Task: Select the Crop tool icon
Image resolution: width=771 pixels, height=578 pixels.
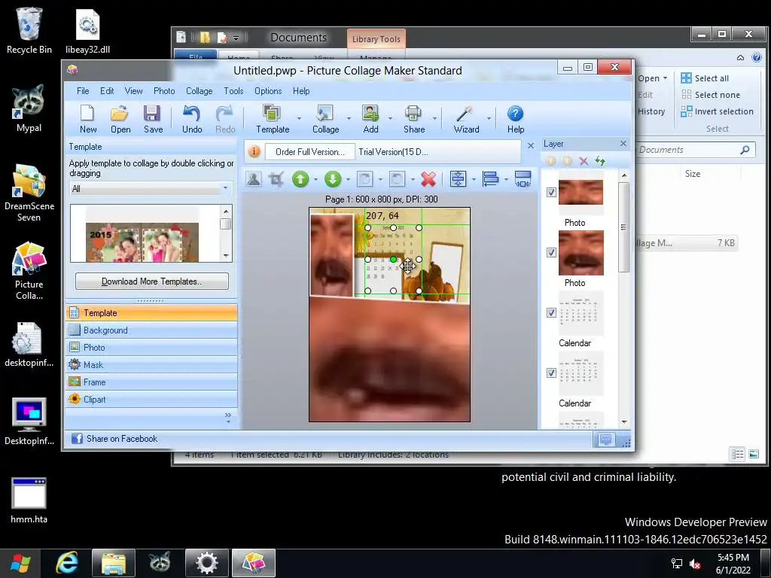Action: point(276,179)
